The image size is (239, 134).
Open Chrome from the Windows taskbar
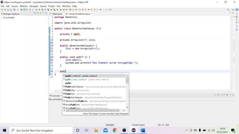pos(115,130)
